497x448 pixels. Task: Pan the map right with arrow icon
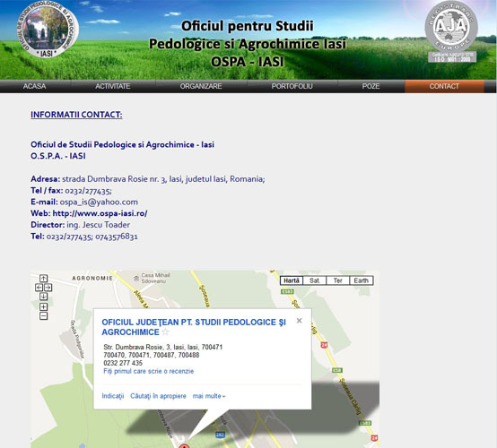tap(48, 287)
